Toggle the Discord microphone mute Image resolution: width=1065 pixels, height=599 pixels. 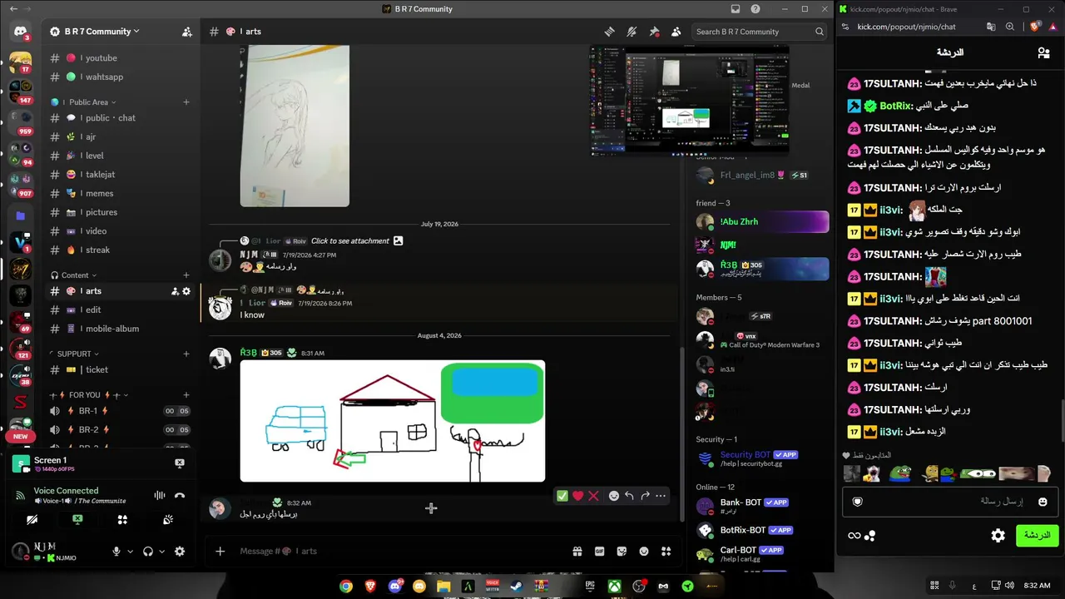[116, 552]
